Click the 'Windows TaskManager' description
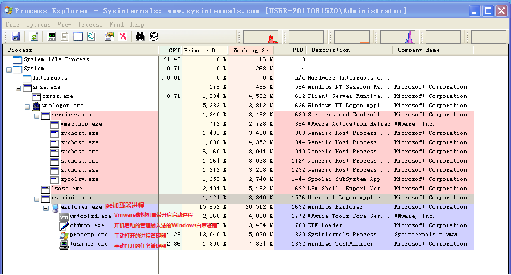511x275 pixels. [x=340, y=244]
